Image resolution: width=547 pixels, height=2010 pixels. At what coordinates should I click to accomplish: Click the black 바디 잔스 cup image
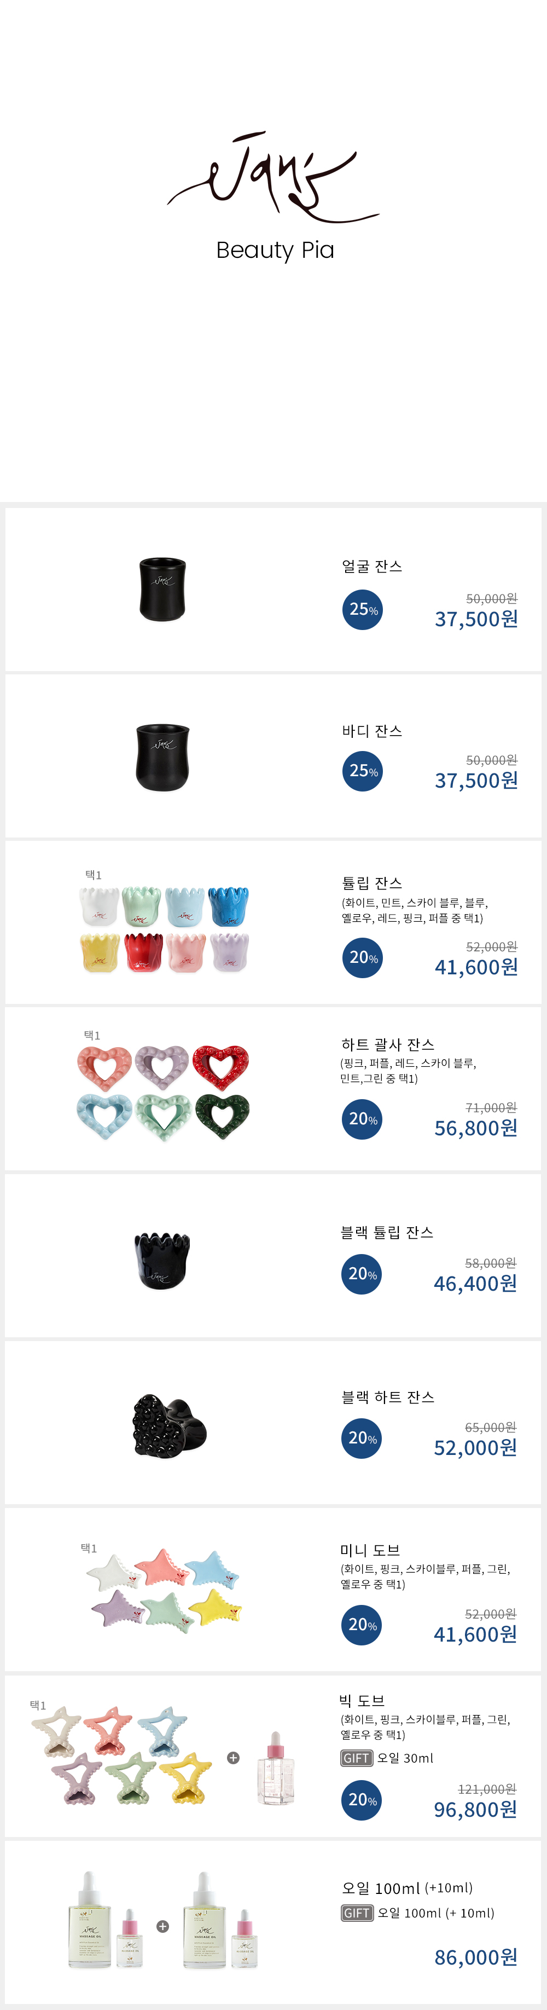pos(162,757)
